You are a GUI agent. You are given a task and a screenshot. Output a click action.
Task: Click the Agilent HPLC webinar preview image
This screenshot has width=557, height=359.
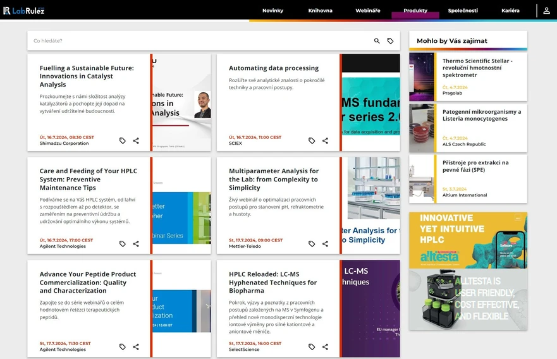pos(181,205)
